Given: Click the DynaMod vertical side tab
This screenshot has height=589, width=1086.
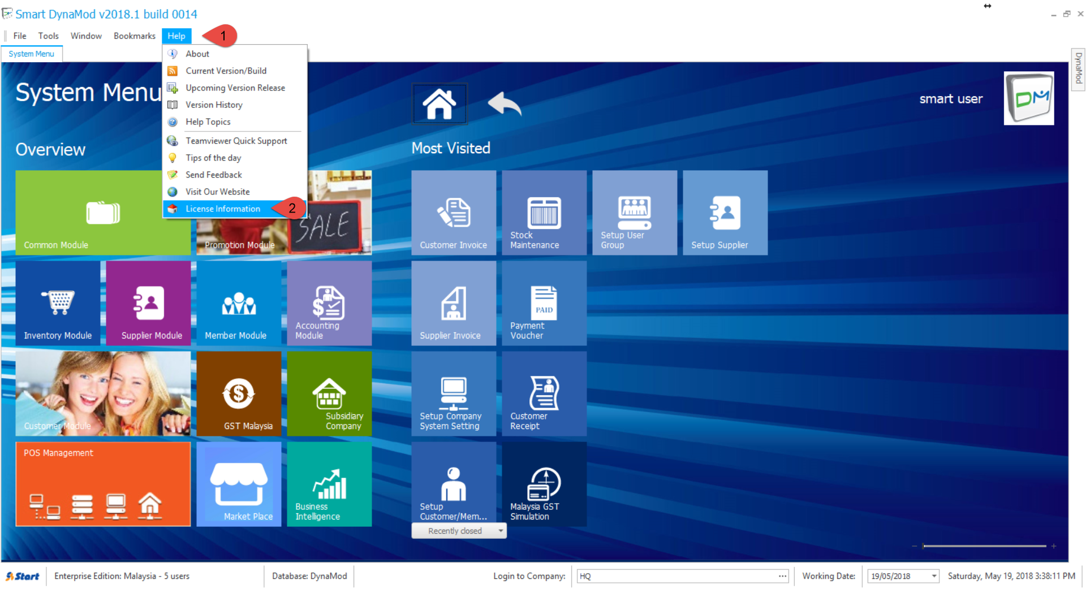Looking at the screenshot, I should (1078, 68).
